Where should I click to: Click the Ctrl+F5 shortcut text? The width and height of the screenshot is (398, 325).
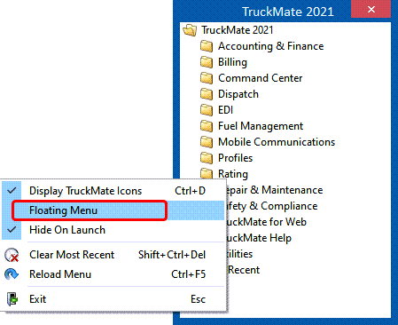(x=189, y=274)
